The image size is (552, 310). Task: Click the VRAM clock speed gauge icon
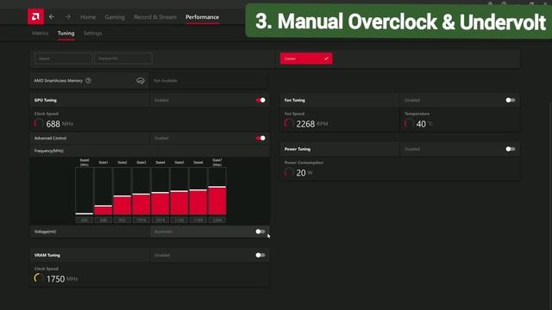coord(39,279)
